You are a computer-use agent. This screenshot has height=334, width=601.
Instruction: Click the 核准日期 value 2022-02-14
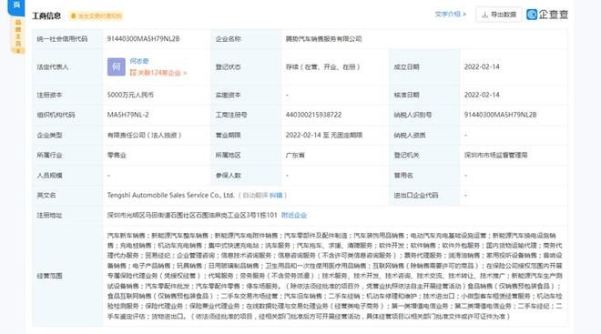[x=482, y=95]
